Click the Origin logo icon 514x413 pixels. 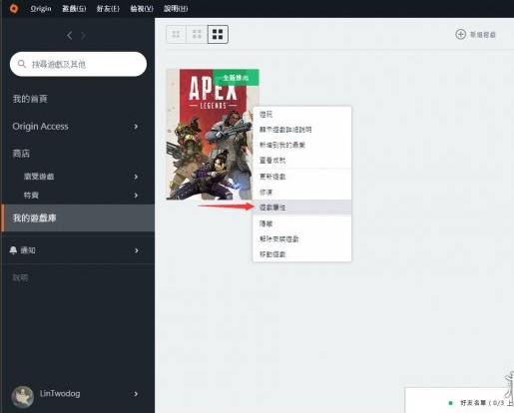[14, 8]
